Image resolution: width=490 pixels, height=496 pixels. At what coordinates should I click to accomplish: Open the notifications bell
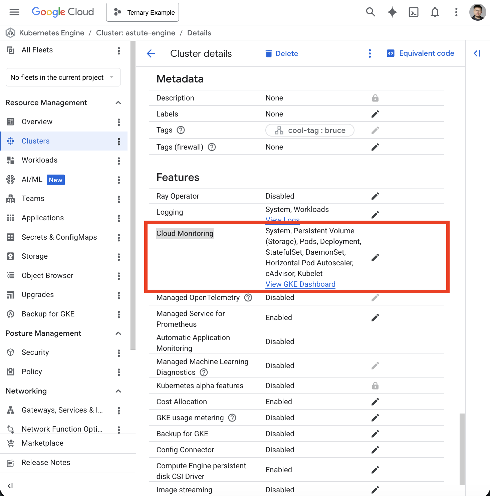coord(435,12)
